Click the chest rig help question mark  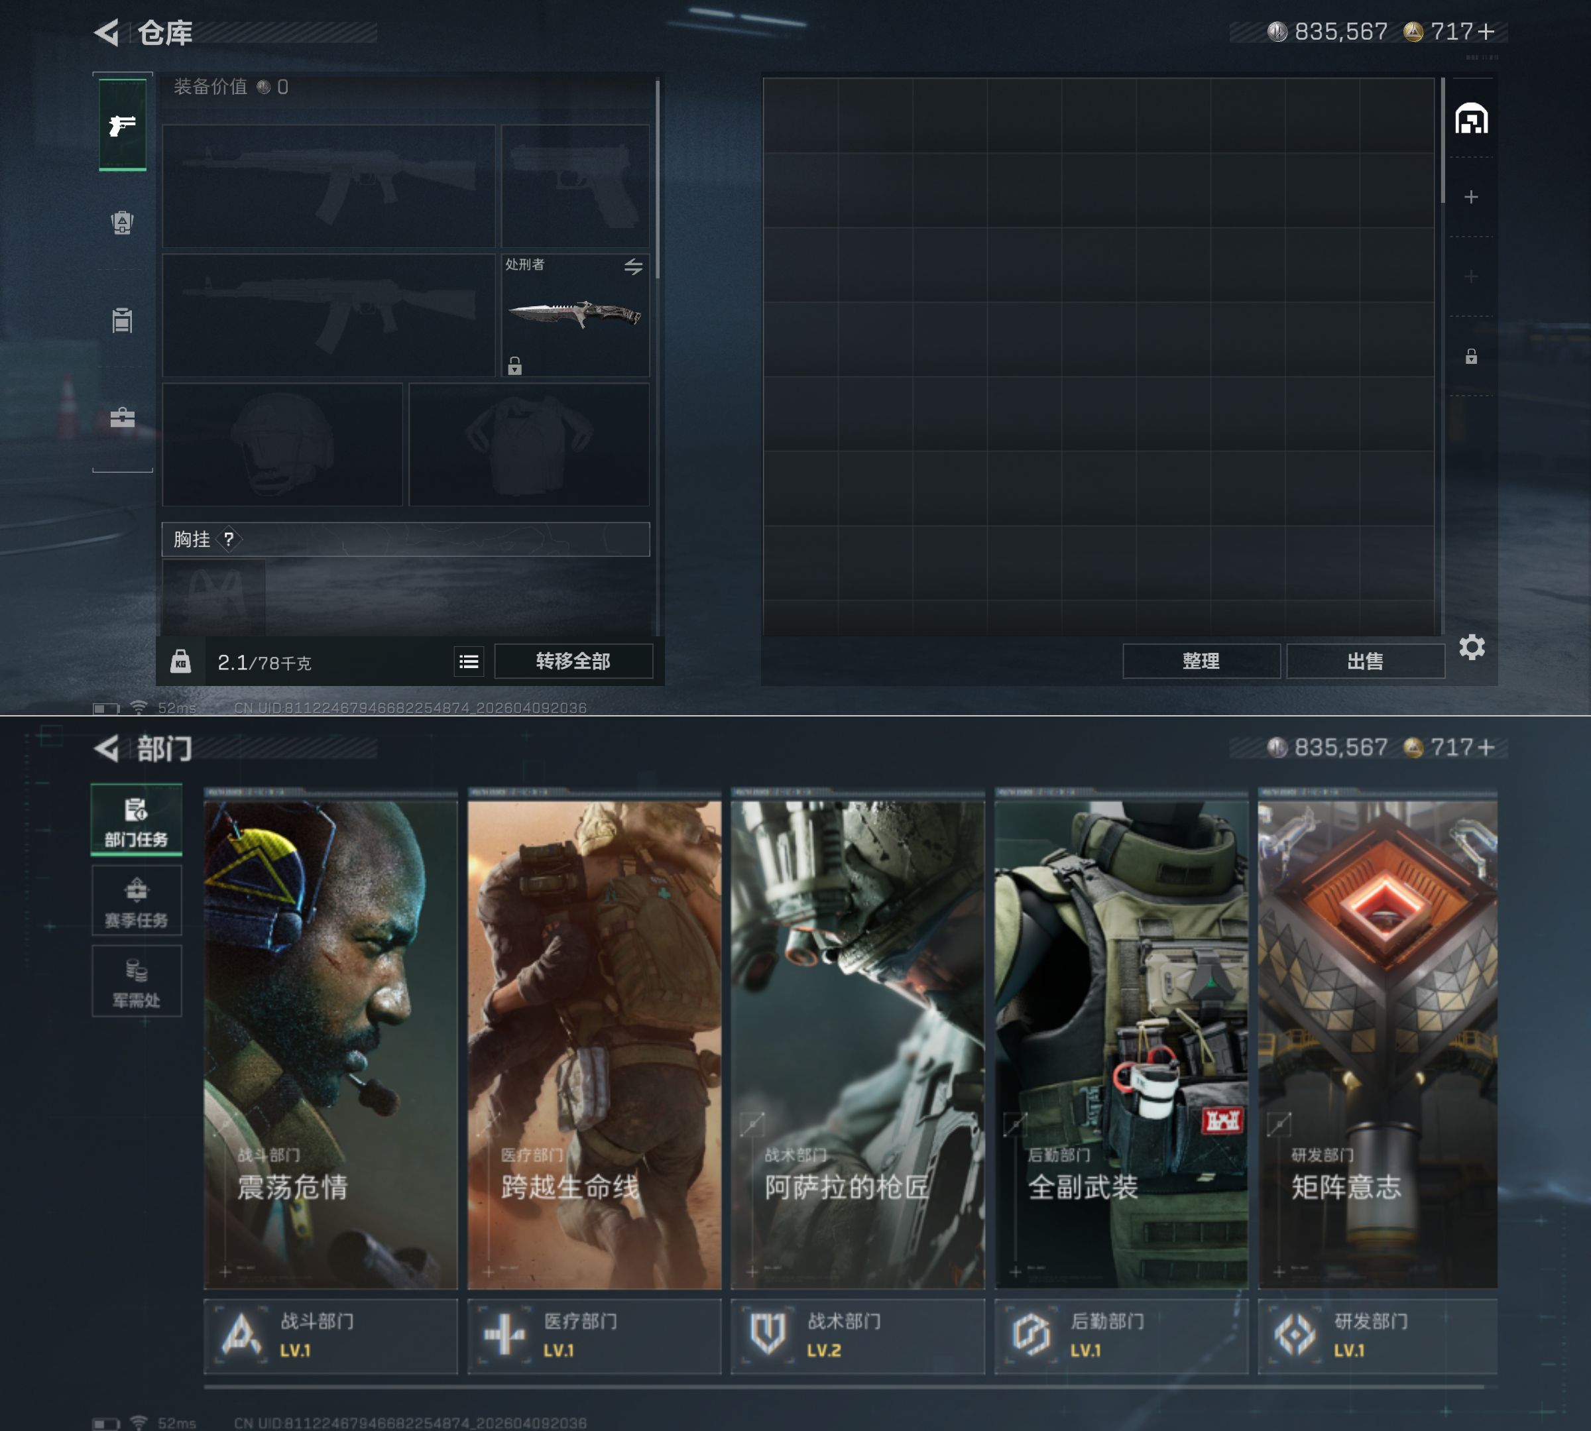tap(229, 540)
